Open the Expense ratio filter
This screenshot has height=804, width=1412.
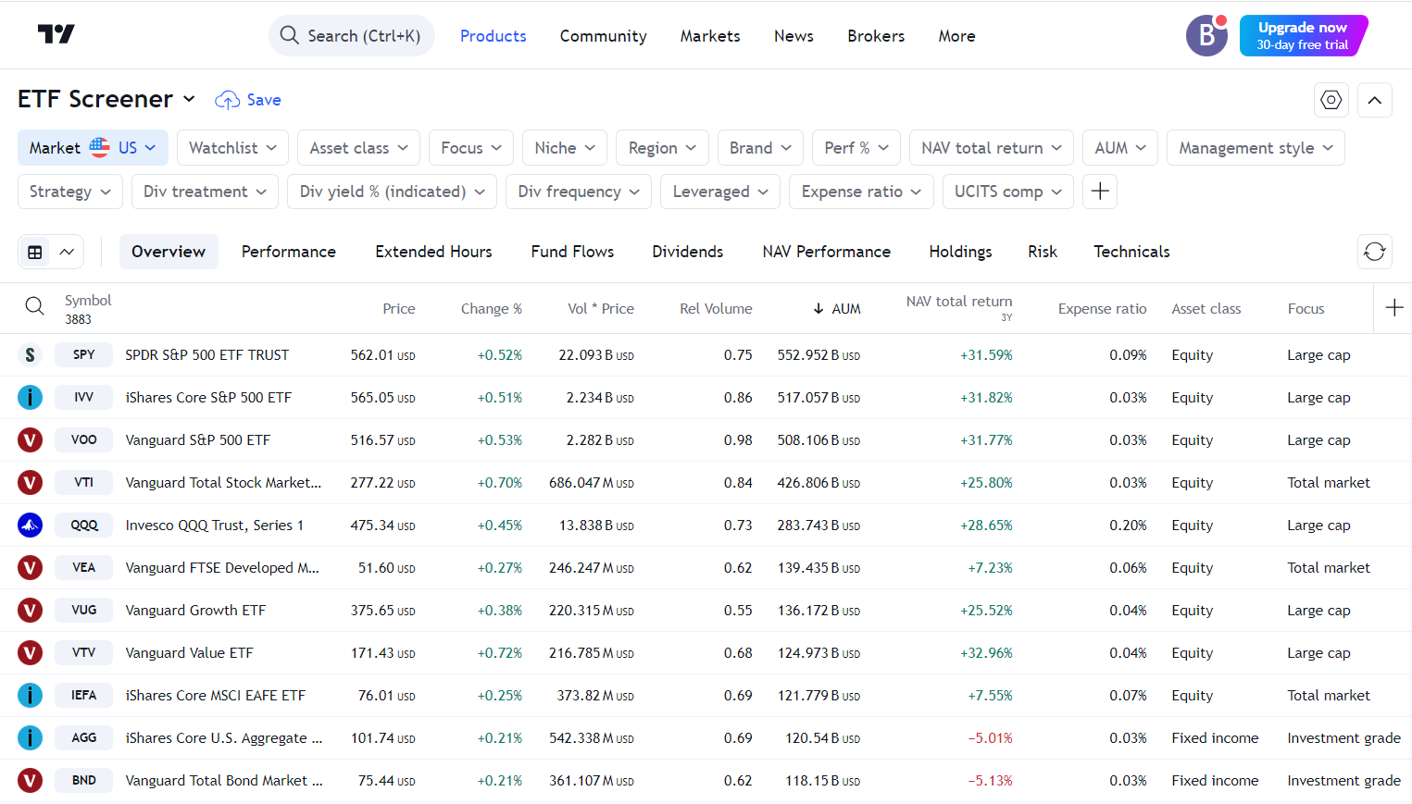861,192
